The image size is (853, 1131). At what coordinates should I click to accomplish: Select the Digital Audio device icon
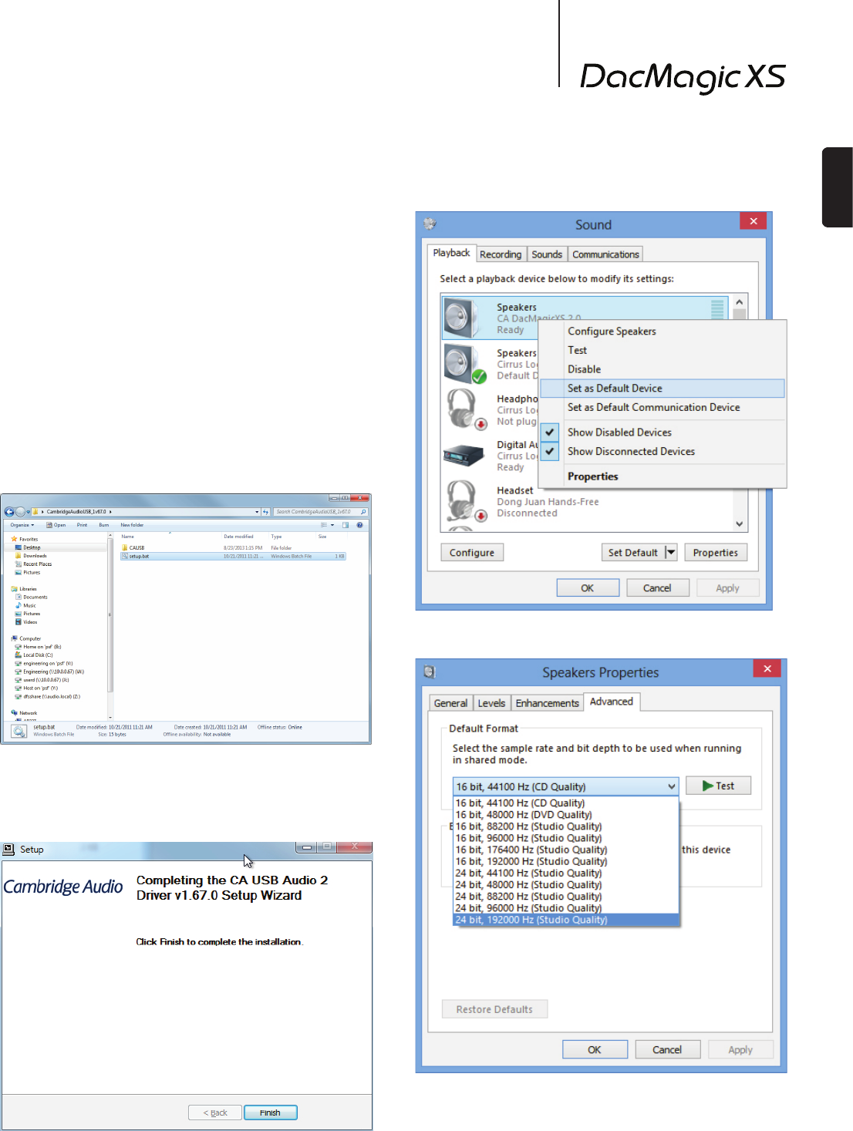[x=464, y=455]
